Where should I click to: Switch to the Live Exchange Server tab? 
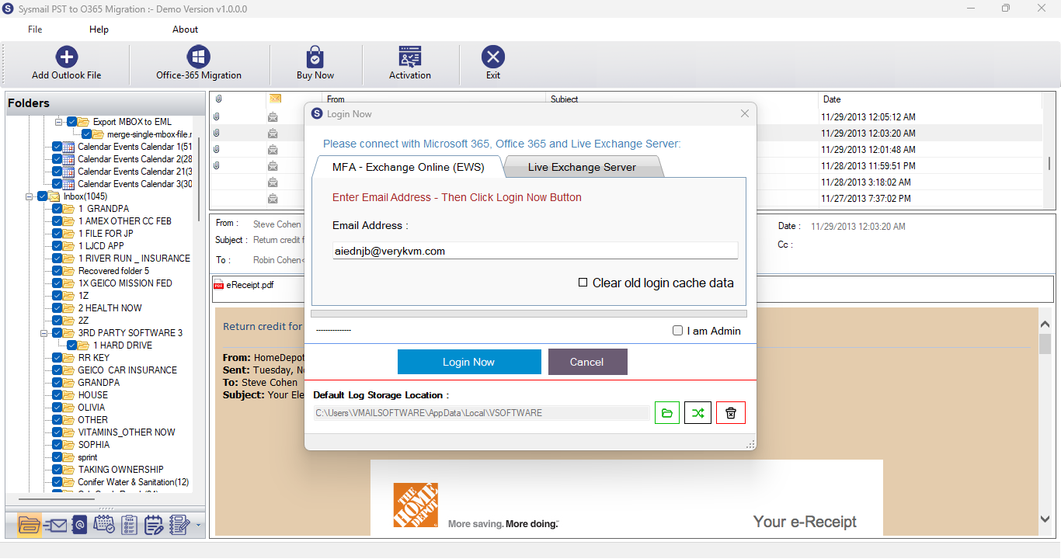click(x=583, y=167)
